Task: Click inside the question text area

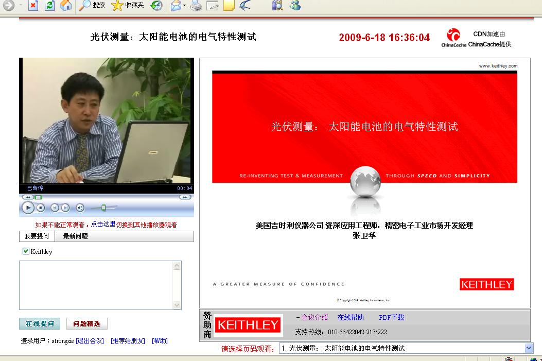Action: [96, 285]
